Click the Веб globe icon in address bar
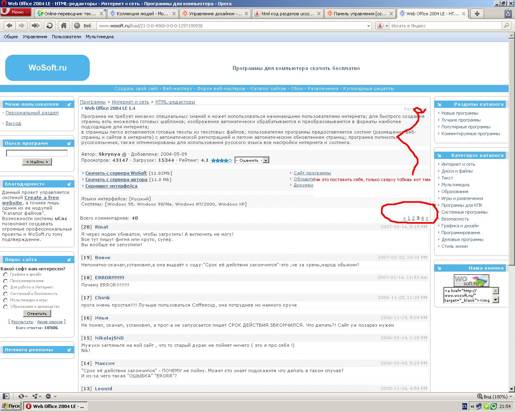Image resolution: width=515 pixels, height=412 pixels. (77, 25)
